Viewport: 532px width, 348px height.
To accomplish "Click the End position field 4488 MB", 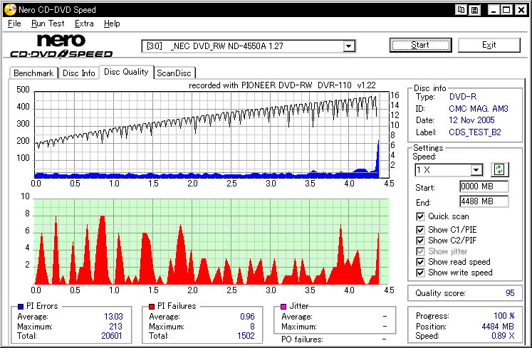I will click(x=484, y=201).
